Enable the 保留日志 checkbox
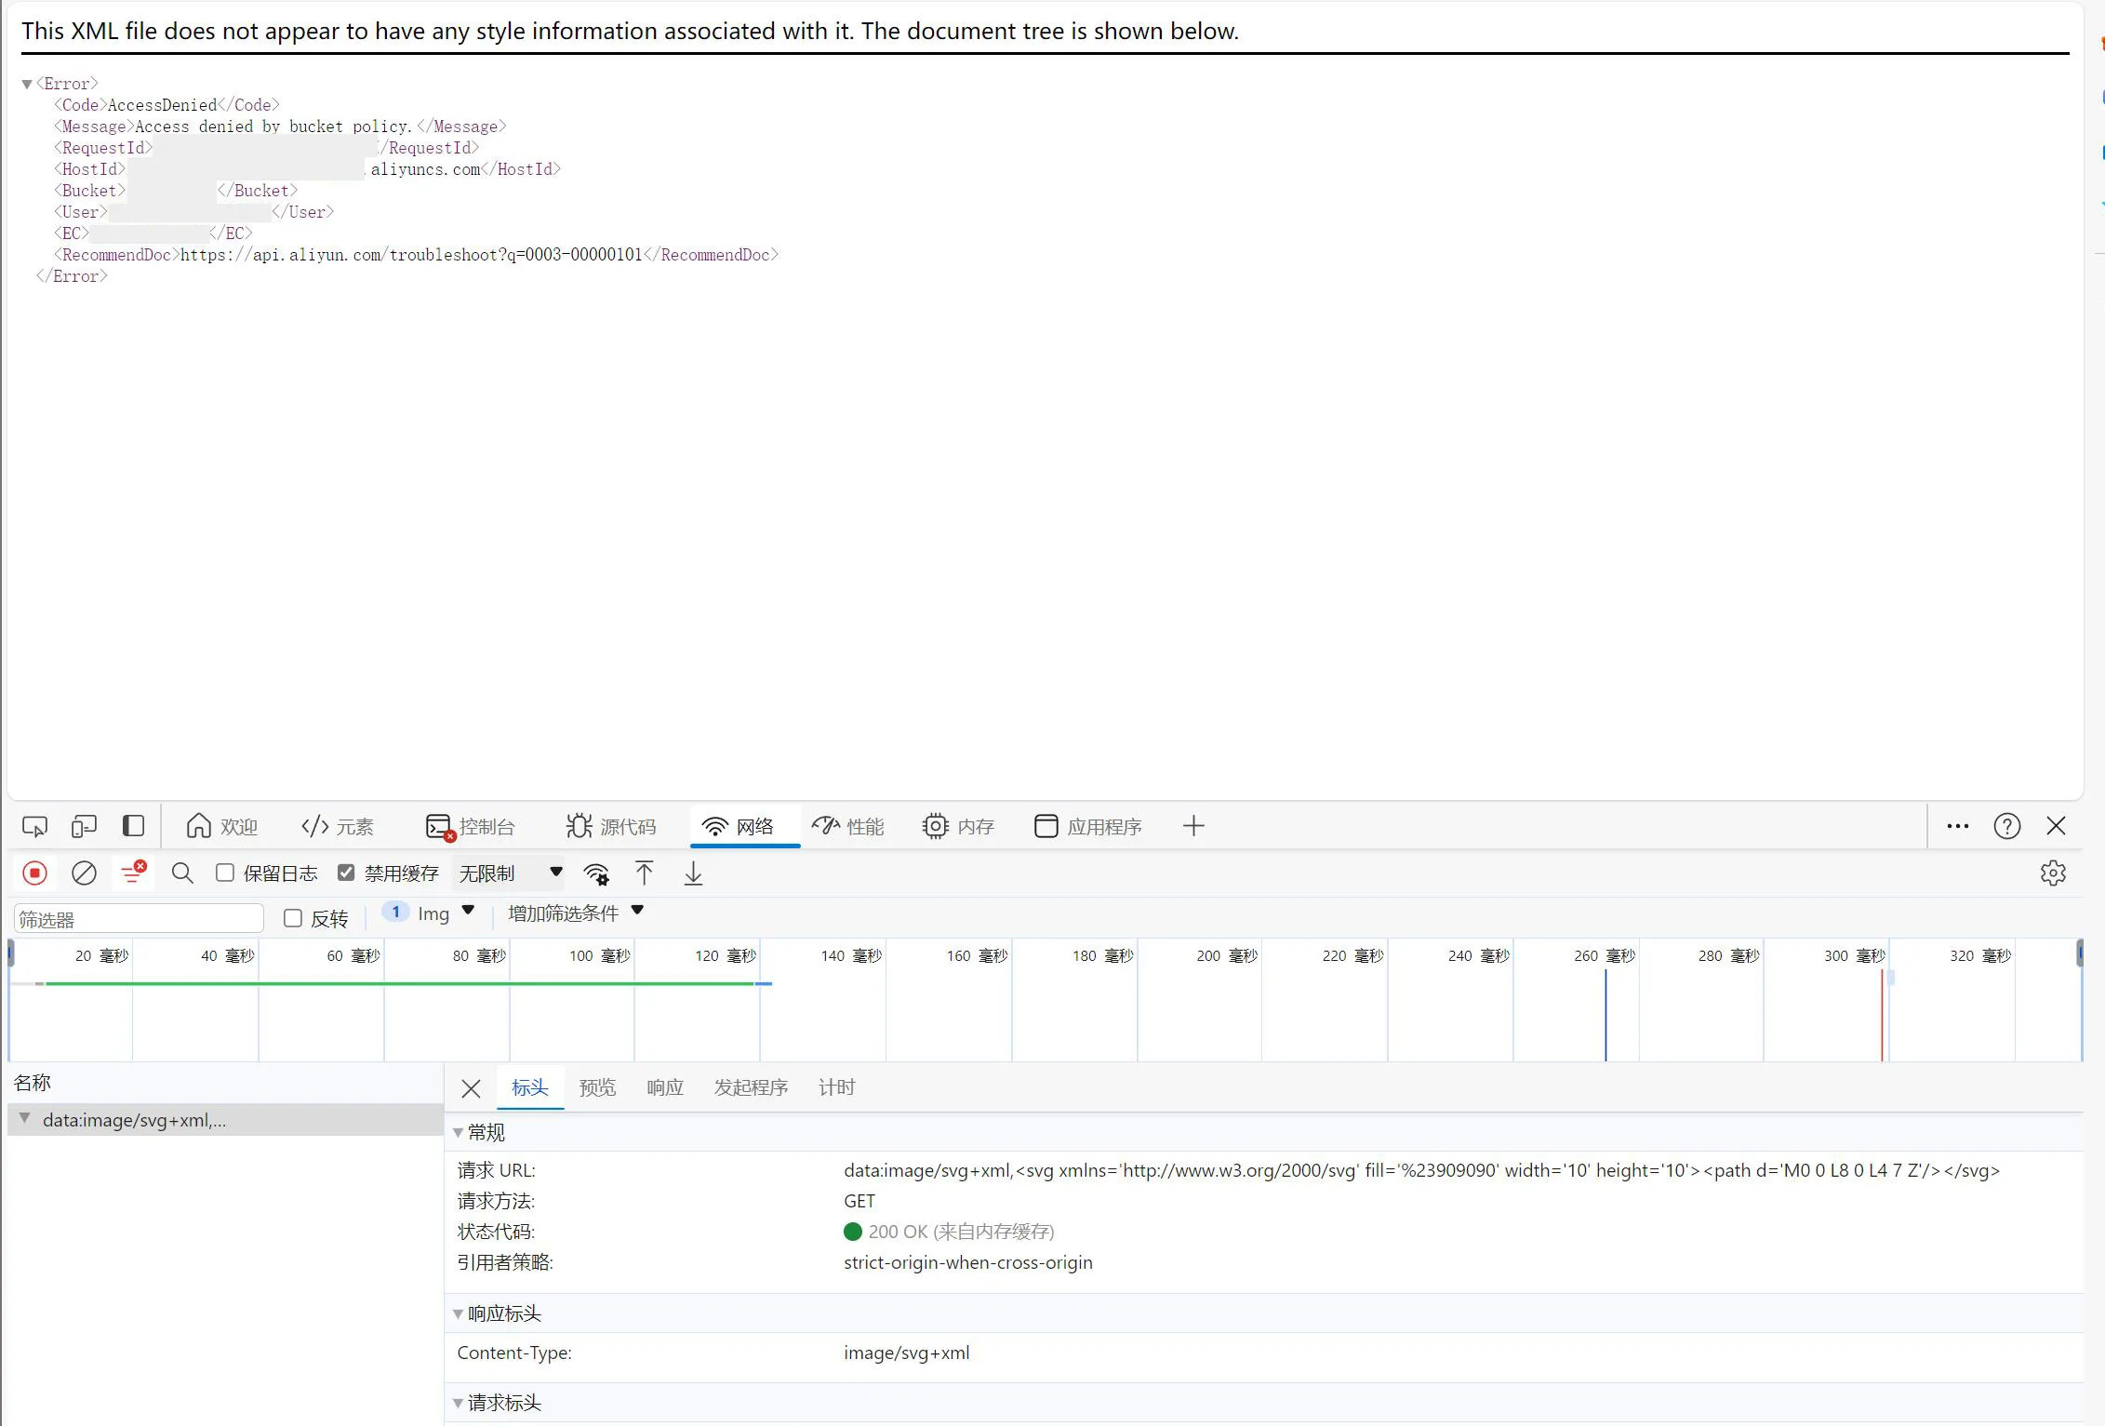 click(x=225, y=873)
